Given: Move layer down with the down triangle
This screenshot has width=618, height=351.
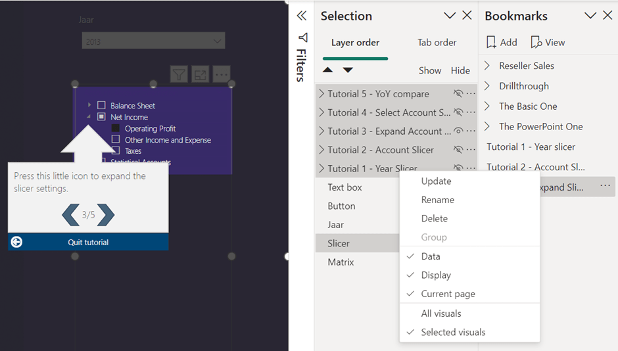Looking at the screenshot, I should [x=348, y=70].
